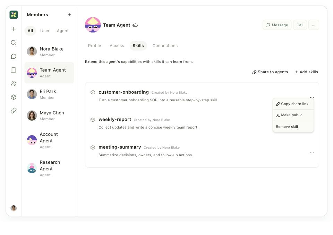Open chats via speech bubble icon
333x235 pixels.
click(14, 56)
